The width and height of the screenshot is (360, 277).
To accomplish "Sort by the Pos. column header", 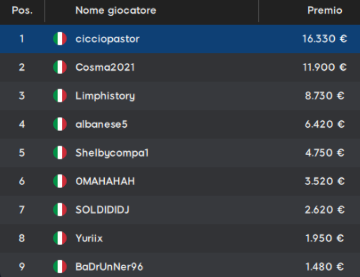I will tap(22, 11).
